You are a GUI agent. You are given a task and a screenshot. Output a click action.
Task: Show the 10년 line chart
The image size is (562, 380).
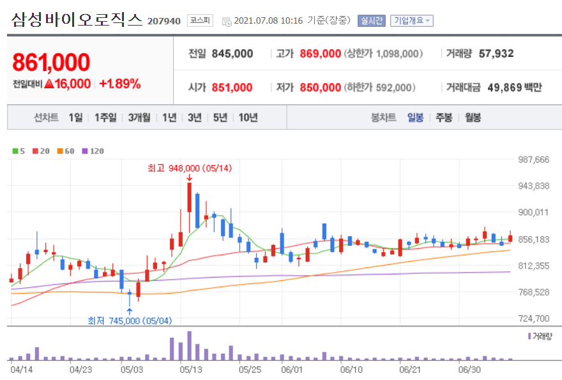(x=248, y=118)
